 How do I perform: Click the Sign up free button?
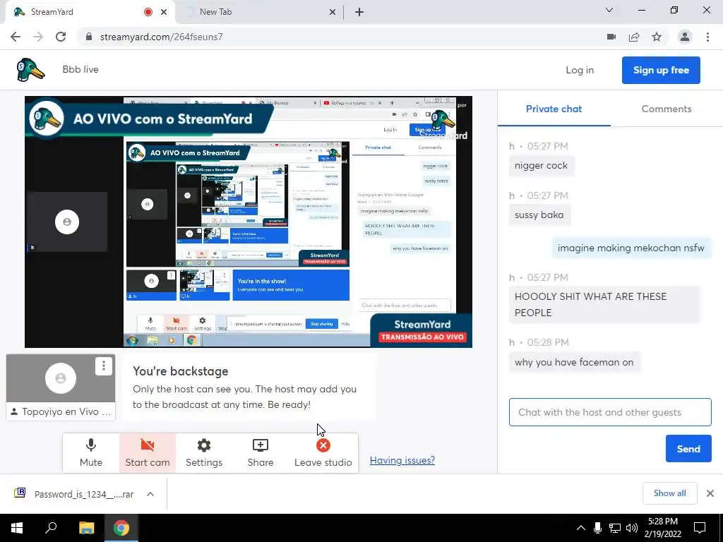tap(661, 70)
